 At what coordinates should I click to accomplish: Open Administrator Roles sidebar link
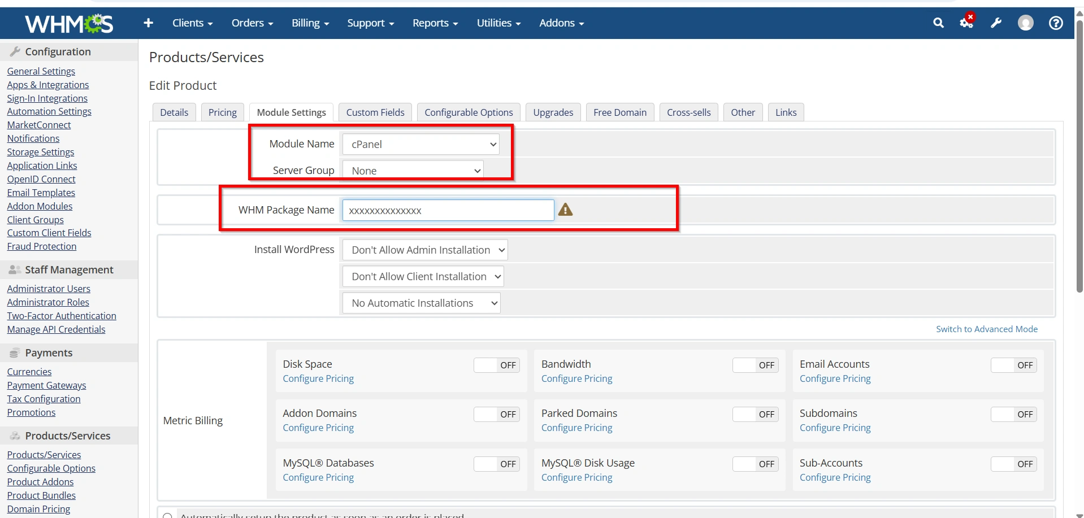48,302
